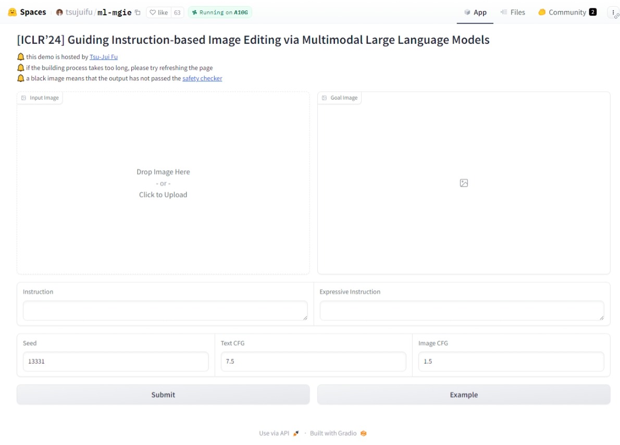Click the Seed number field
620x445 pixels.
click(116, 362)
